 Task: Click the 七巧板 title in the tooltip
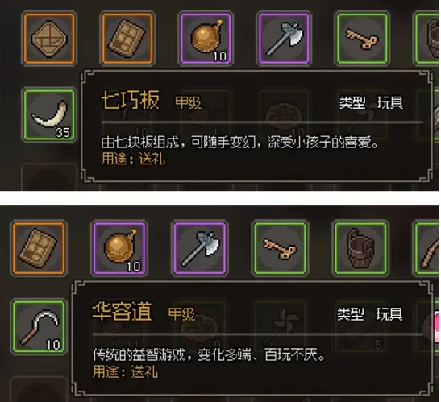[x=131, y=100]
